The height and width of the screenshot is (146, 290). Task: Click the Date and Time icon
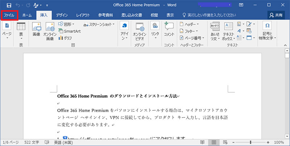coord(249,31)
